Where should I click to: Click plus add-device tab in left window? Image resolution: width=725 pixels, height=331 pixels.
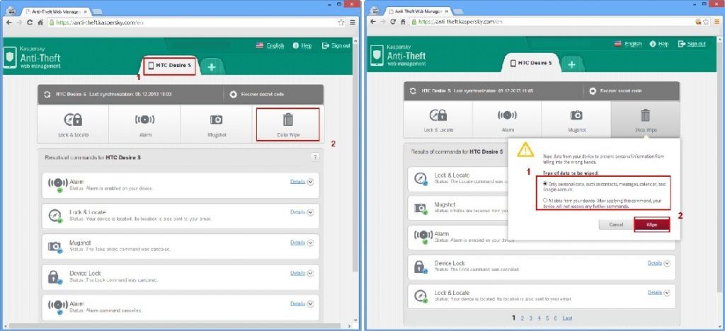212,67
